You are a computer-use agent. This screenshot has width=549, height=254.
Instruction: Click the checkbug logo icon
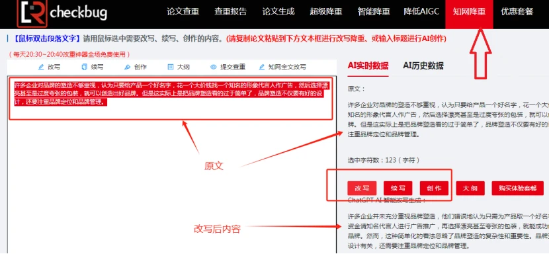click(x=32, y=13)
